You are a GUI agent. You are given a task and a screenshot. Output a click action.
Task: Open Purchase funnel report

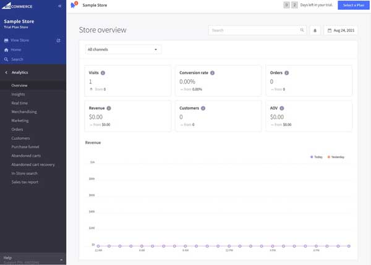tap(25, 147)
